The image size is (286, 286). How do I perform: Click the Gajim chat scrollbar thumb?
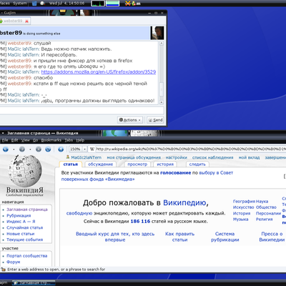click(x=162, y=90)
